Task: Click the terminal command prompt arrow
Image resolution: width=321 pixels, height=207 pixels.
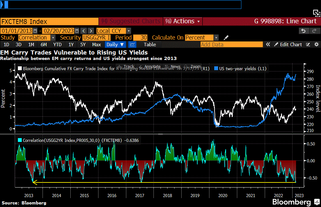Action: (2, 4)
